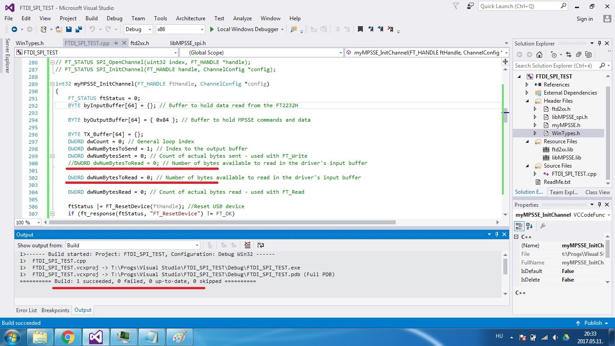Open File toolbar folder icon
This screenshot has height=346, width=615.
pos(59,29)
